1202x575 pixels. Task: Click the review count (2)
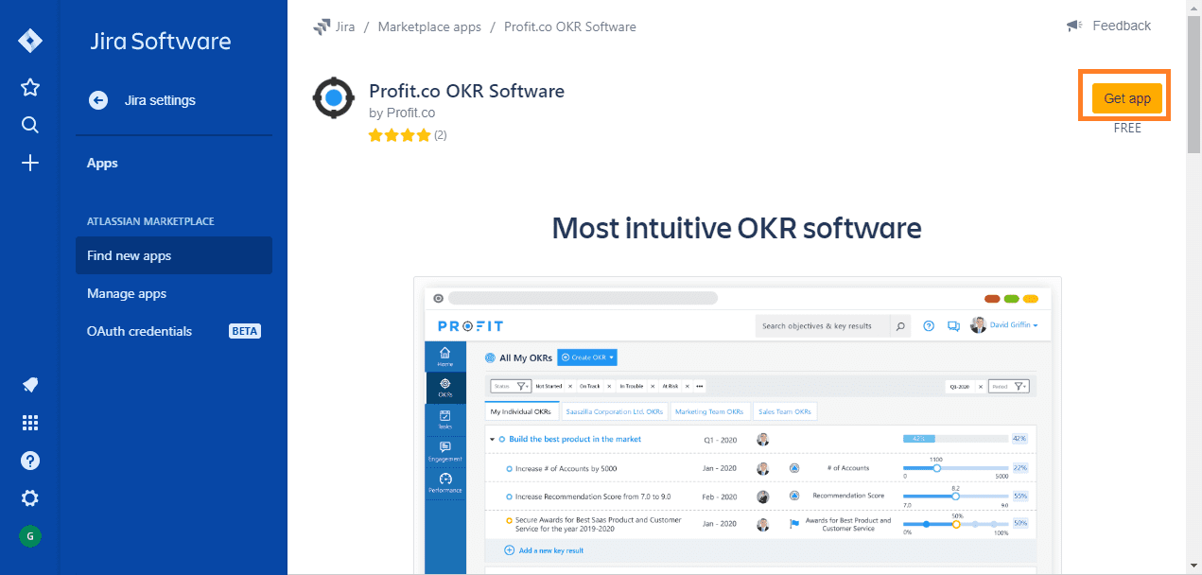(x=440, y=135)
